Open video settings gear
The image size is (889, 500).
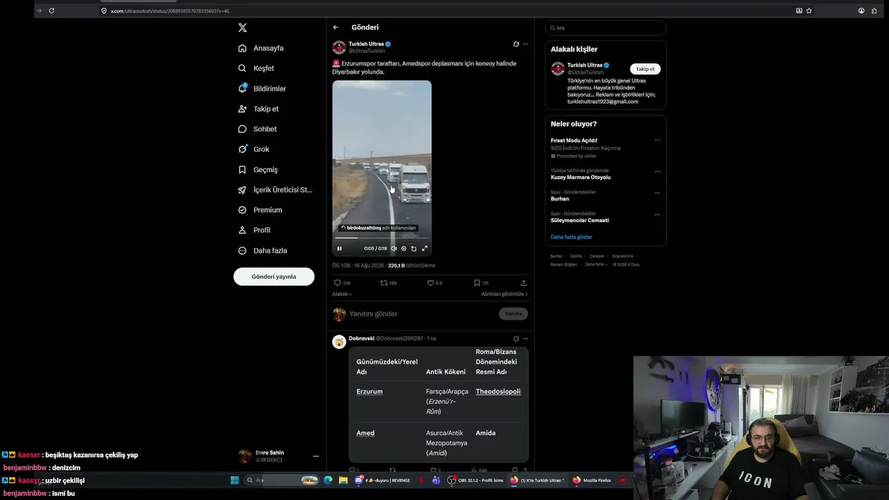click(404, 249)
